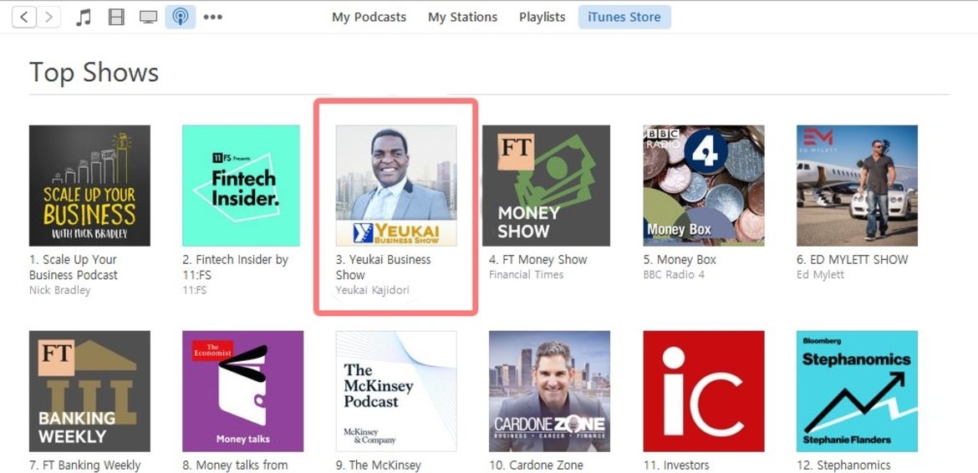This screenshot has width=978, height=473.
Task: Switch to the Playlists tab
Action: 542,18
